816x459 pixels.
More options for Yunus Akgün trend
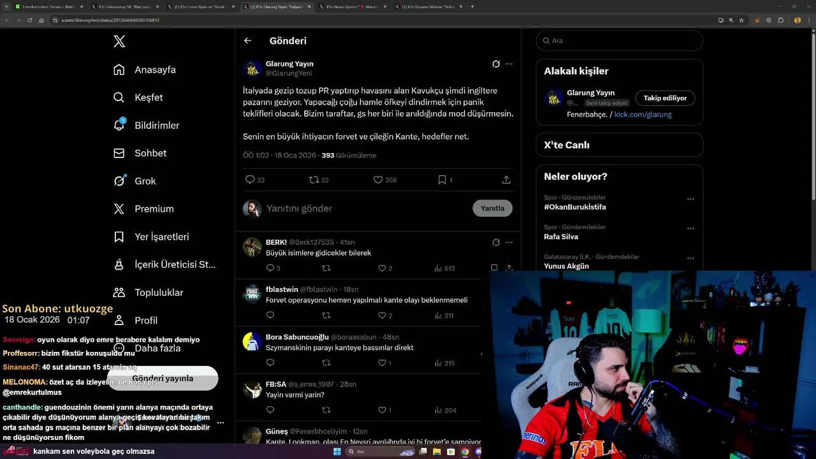click(690, 258)
